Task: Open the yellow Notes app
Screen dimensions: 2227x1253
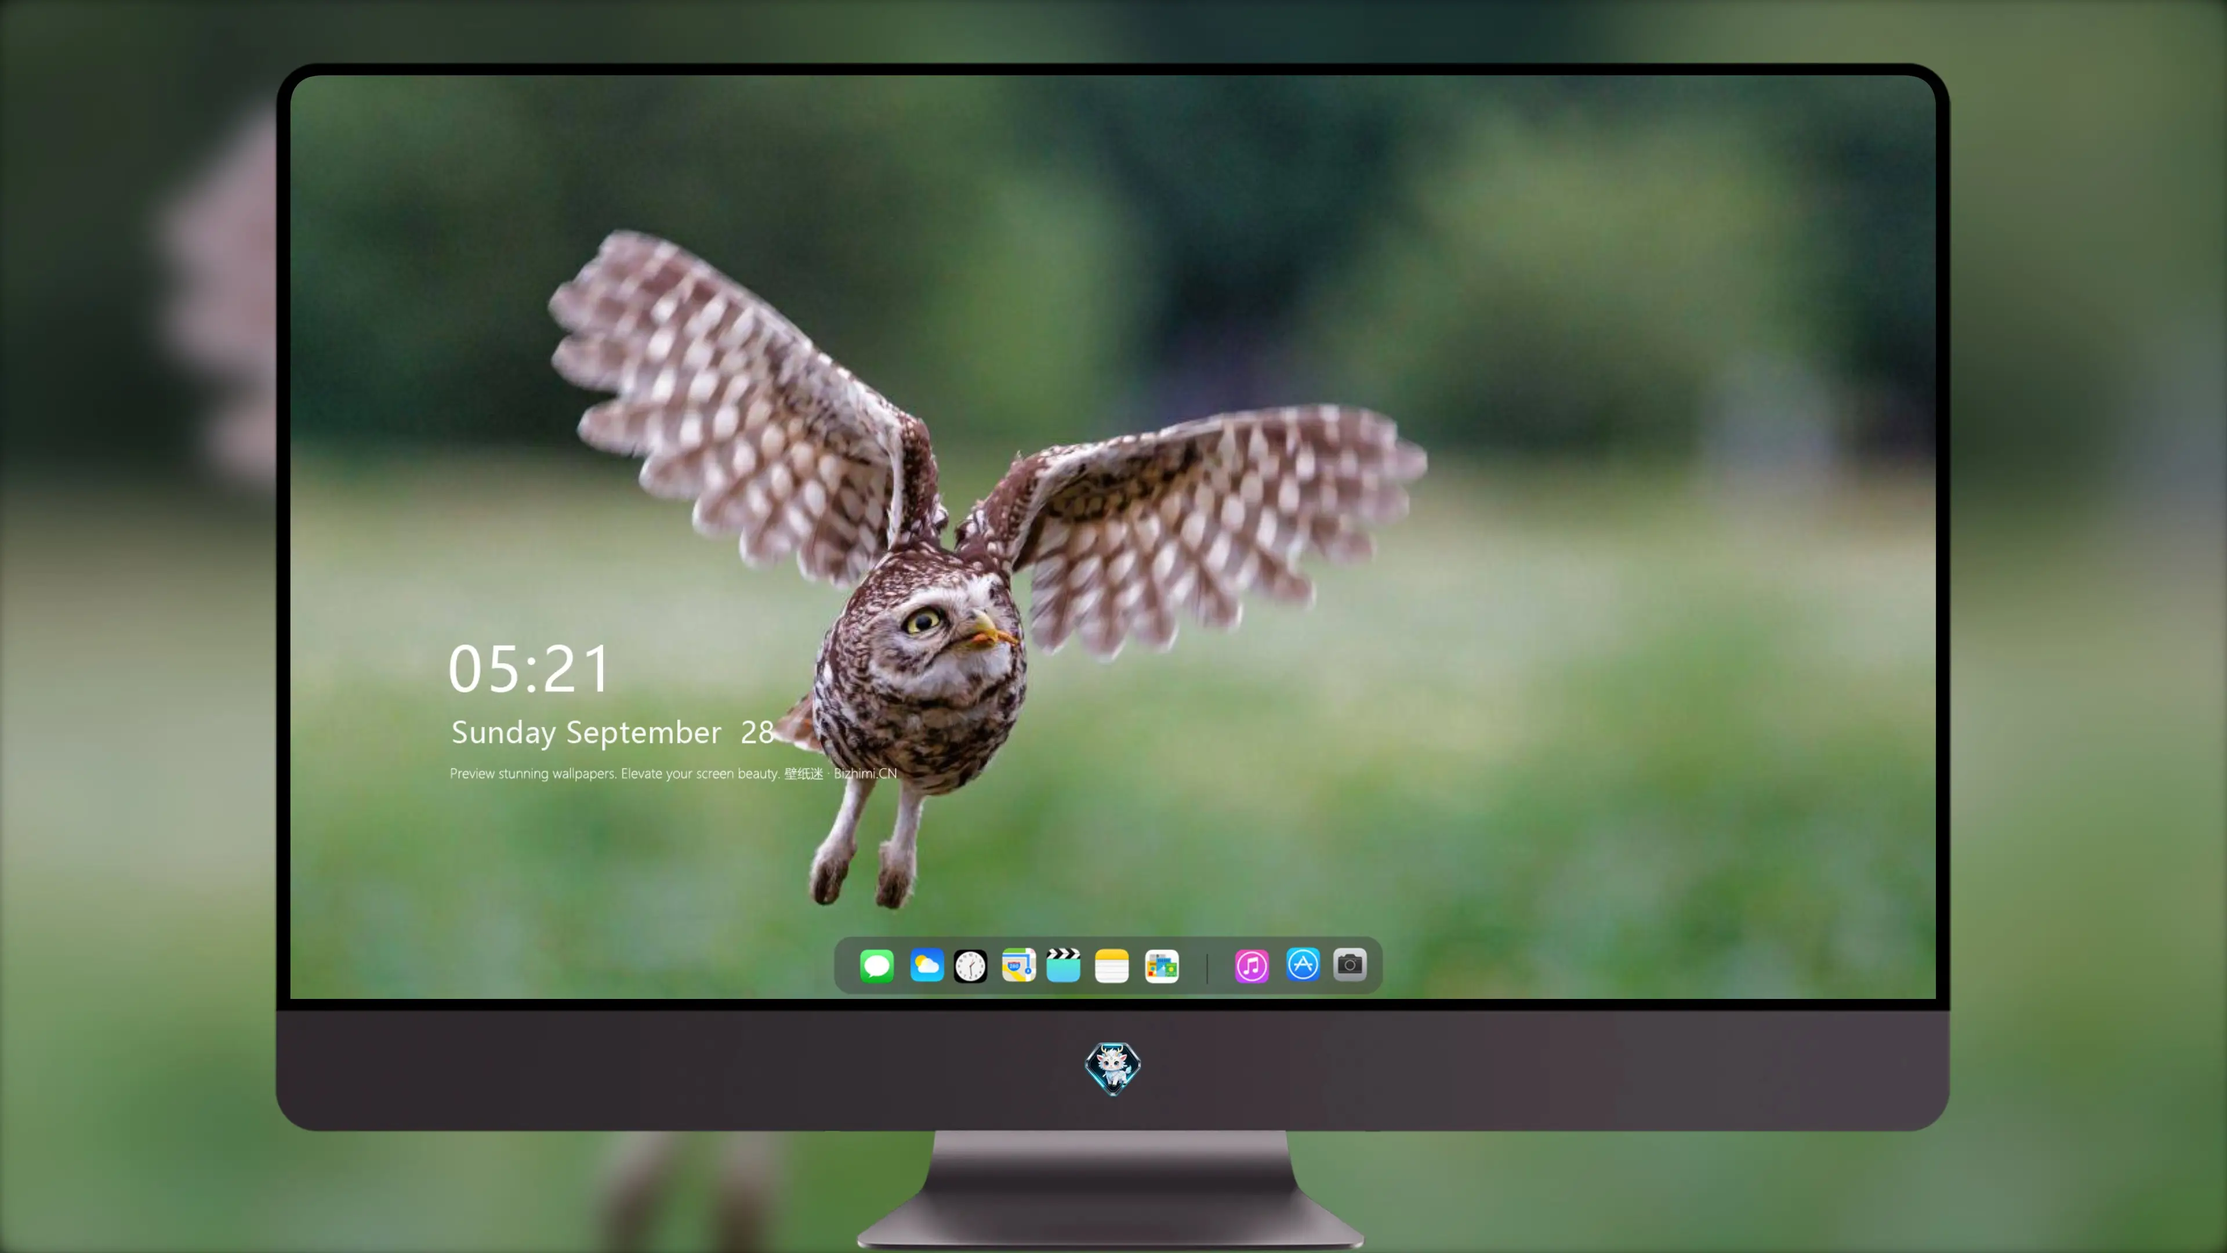Action: pyautogui.click(x=1112, y=965)
